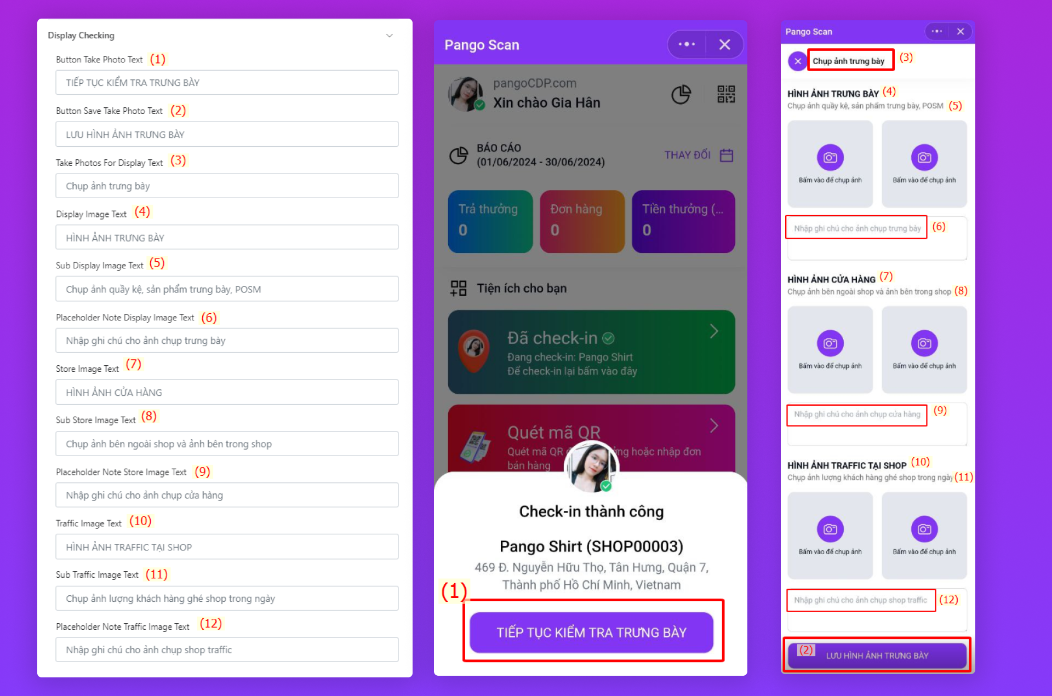Click second camera icon under HÌNH ẢNH CỬA HÀNG
The width and height of the screenshot is (1052, 696).
[924, 343]
